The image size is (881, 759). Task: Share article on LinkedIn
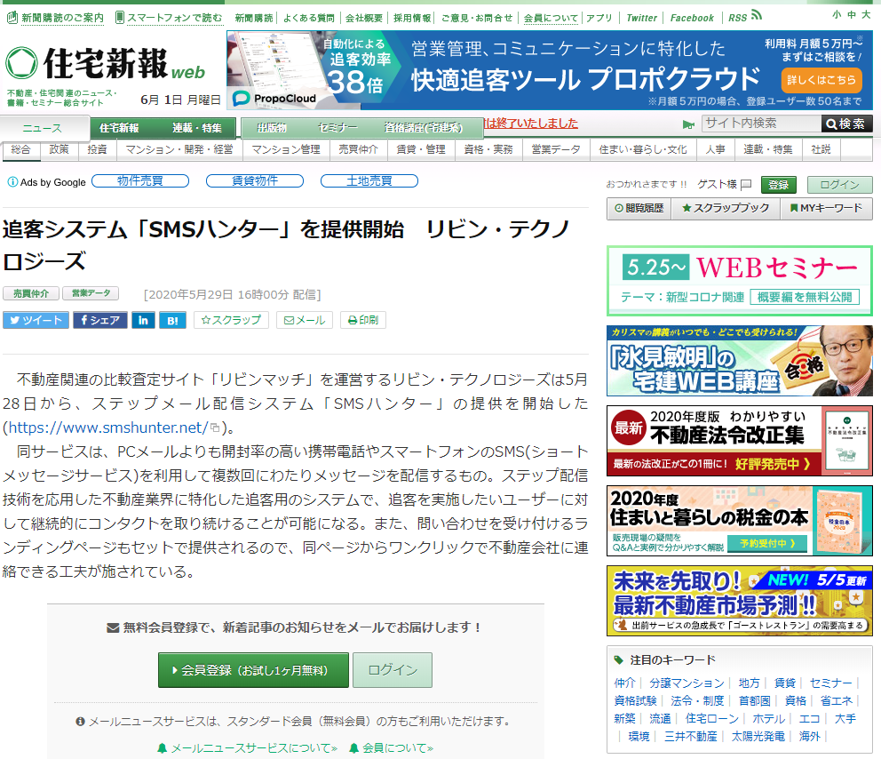tap(143, 320)
